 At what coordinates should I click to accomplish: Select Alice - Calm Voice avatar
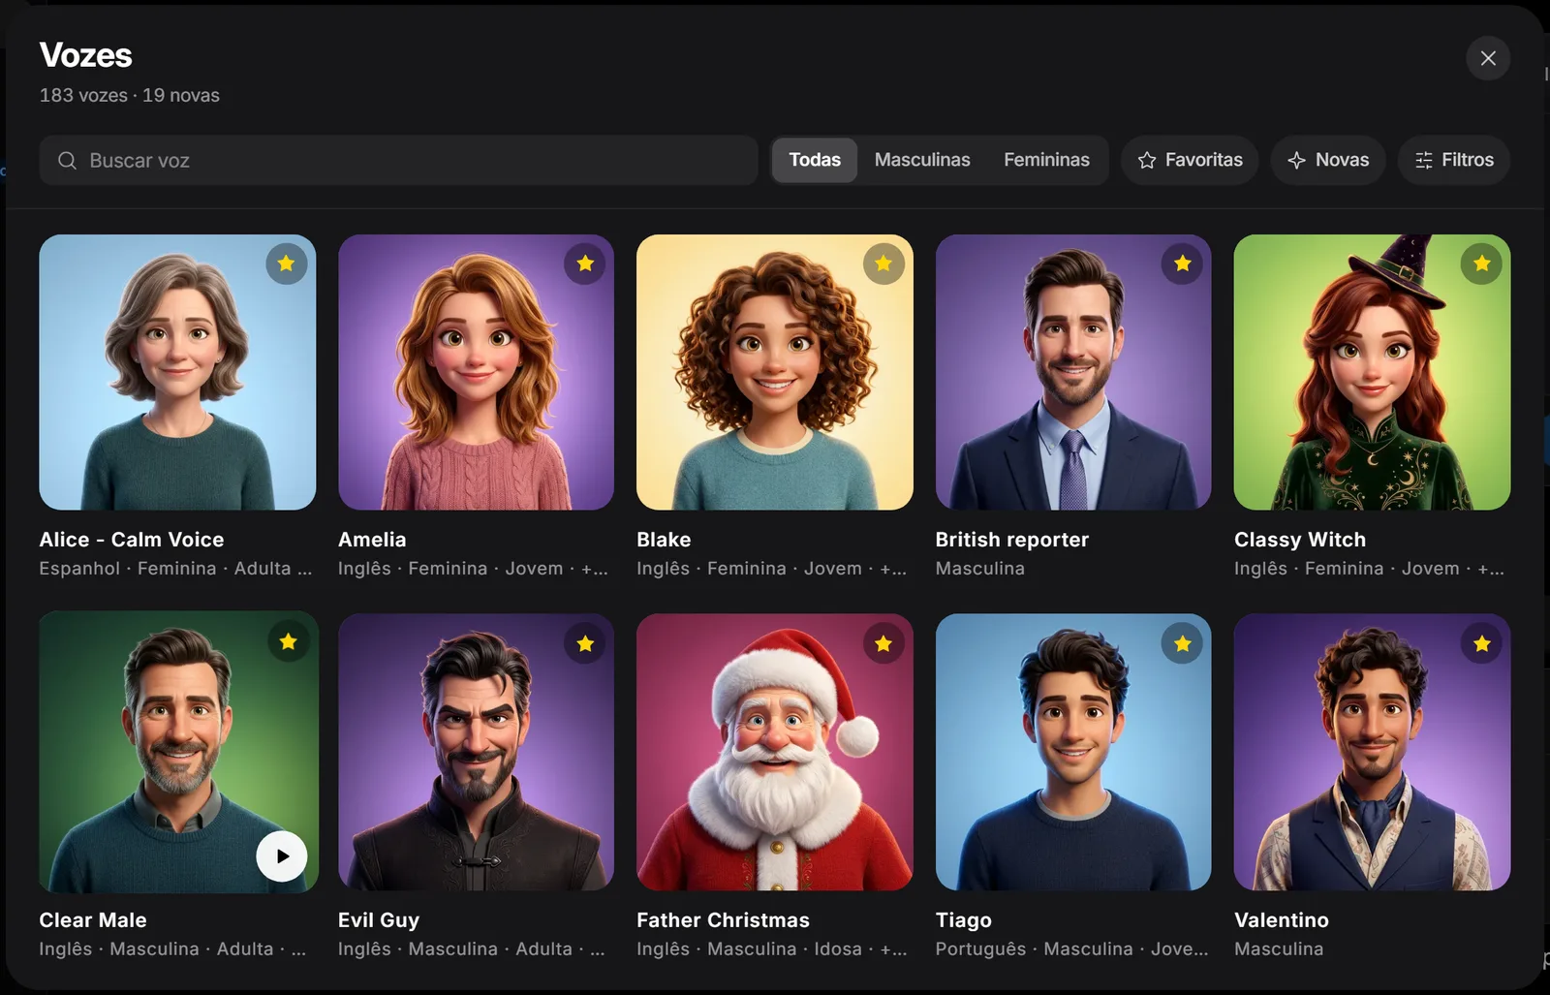[x=177, y=372]
